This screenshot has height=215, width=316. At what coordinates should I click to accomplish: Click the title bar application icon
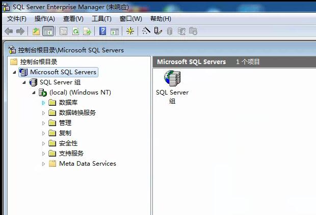pyautogui.click(x=7, y=7)
